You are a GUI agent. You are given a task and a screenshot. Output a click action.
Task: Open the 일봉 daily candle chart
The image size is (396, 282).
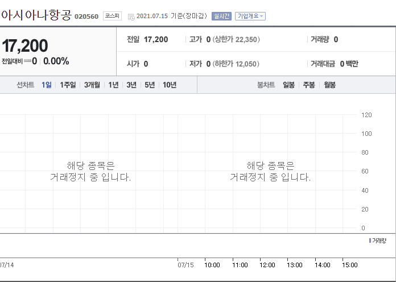(x=288, y=85)
